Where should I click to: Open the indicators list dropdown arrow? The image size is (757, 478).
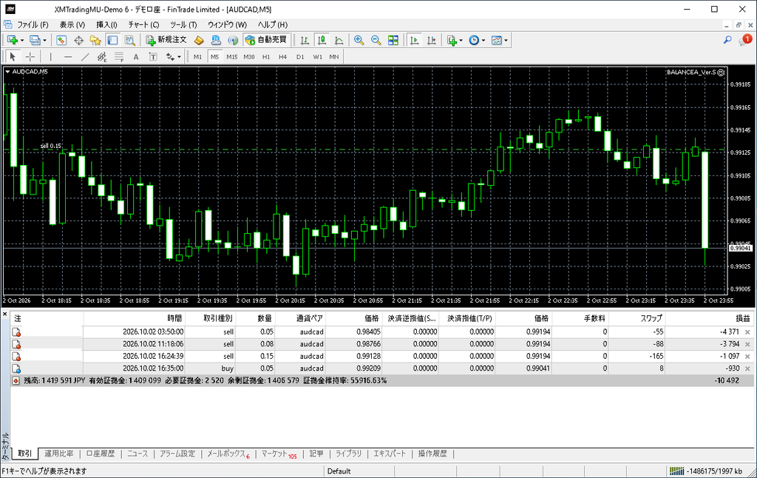click(461, 40)
